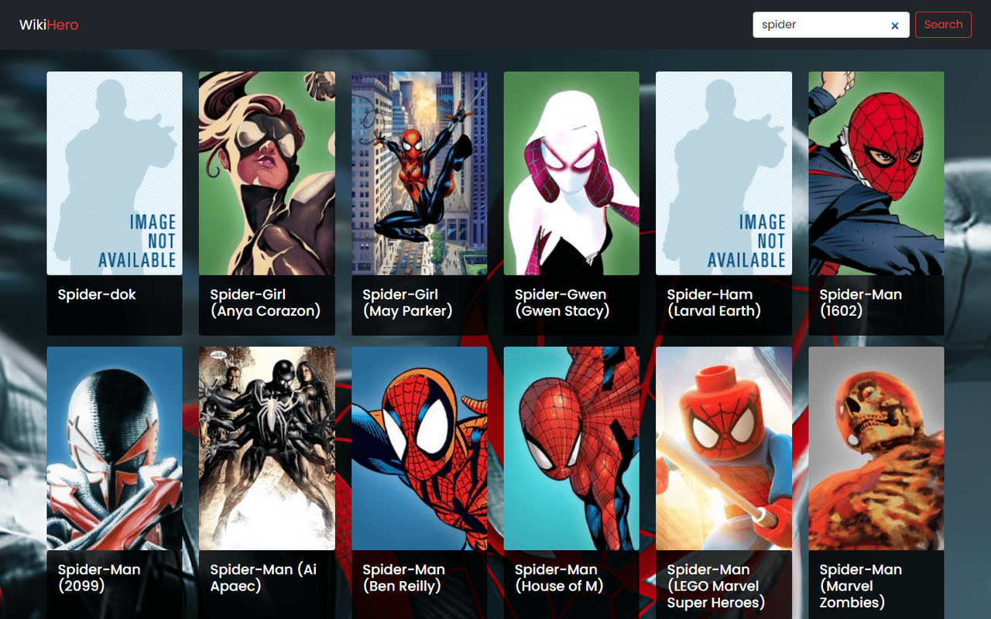Clear the search field with the x icon
991x619 pixels.
895,25
